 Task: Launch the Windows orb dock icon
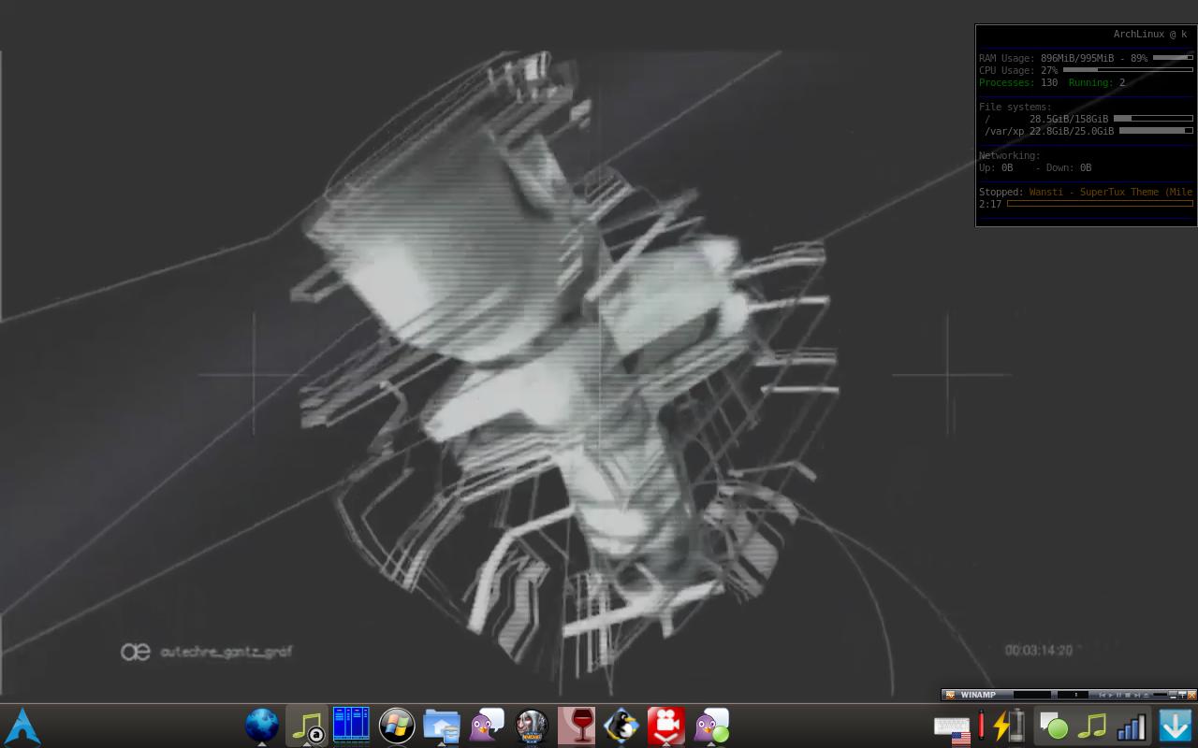397,726
